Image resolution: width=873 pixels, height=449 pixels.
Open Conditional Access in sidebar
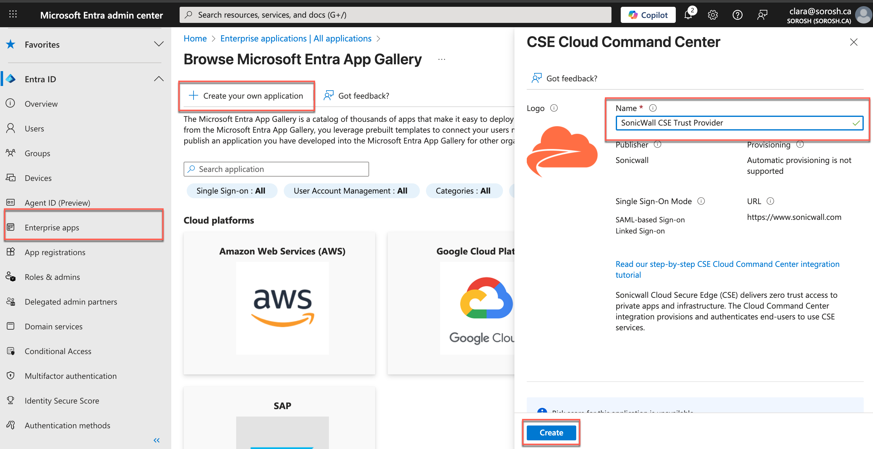58,351
